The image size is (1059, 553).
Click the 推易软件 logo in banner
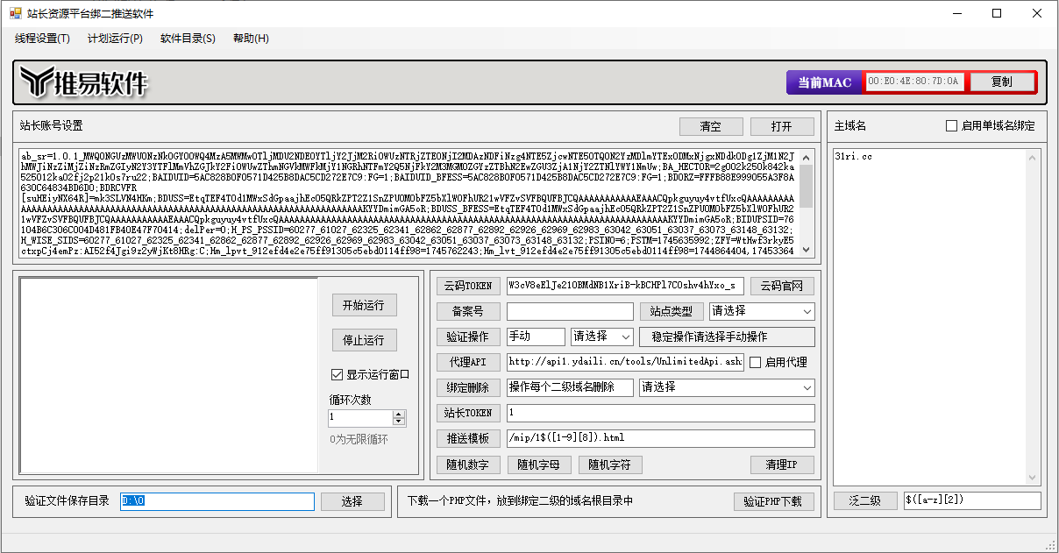click(x=84, y=82)
